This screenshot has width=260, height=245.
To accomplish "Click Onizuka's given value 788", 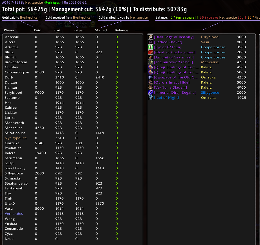I will click(x=79, y=143).
